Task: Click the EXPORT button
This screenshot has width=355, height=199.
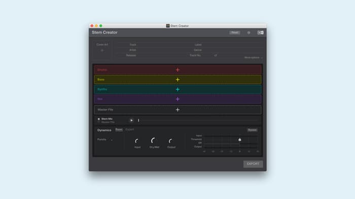Action: pyautogui.click(x=253, y=164)
